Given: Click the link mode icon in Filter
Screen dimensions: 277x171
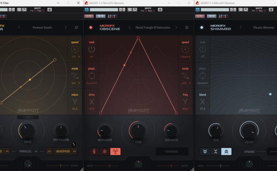Looking at the screenshot, I should click(75, 76).
